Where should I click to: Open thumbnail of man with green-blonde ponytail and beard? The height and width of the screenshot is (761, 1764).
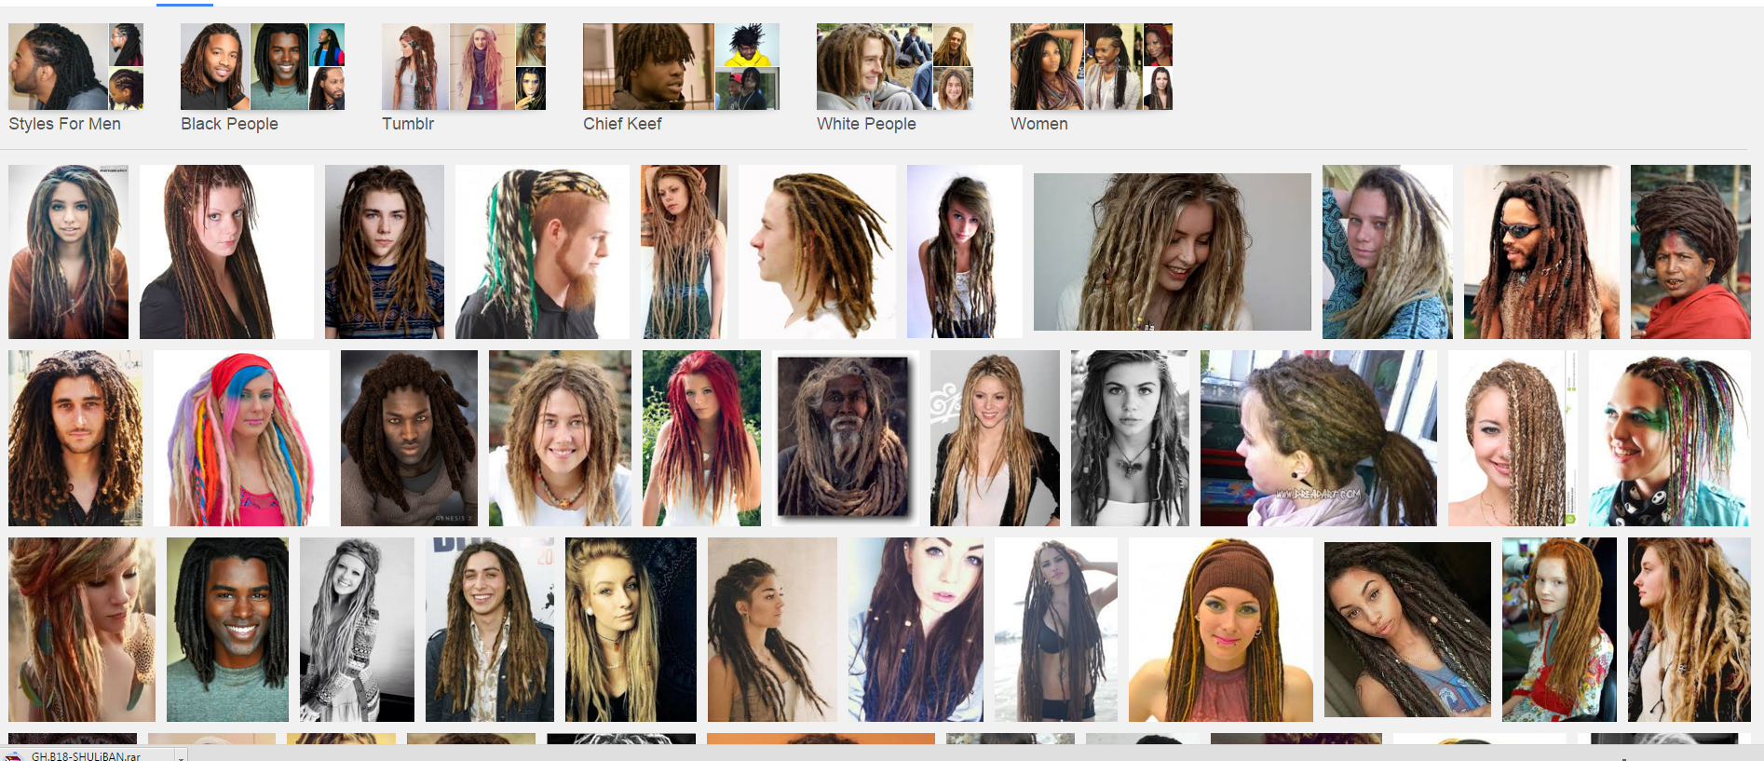point(542,251)
